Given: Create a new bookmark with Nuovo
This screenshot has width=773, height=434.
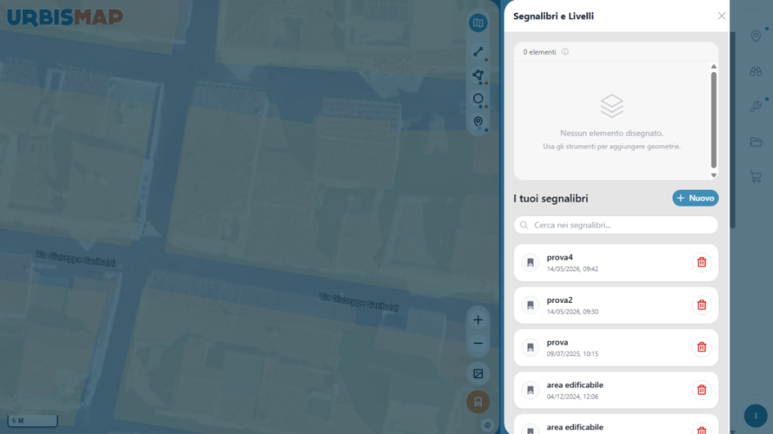Looking at the screenshot, I should pyautogui.click(x=695, y=198).
